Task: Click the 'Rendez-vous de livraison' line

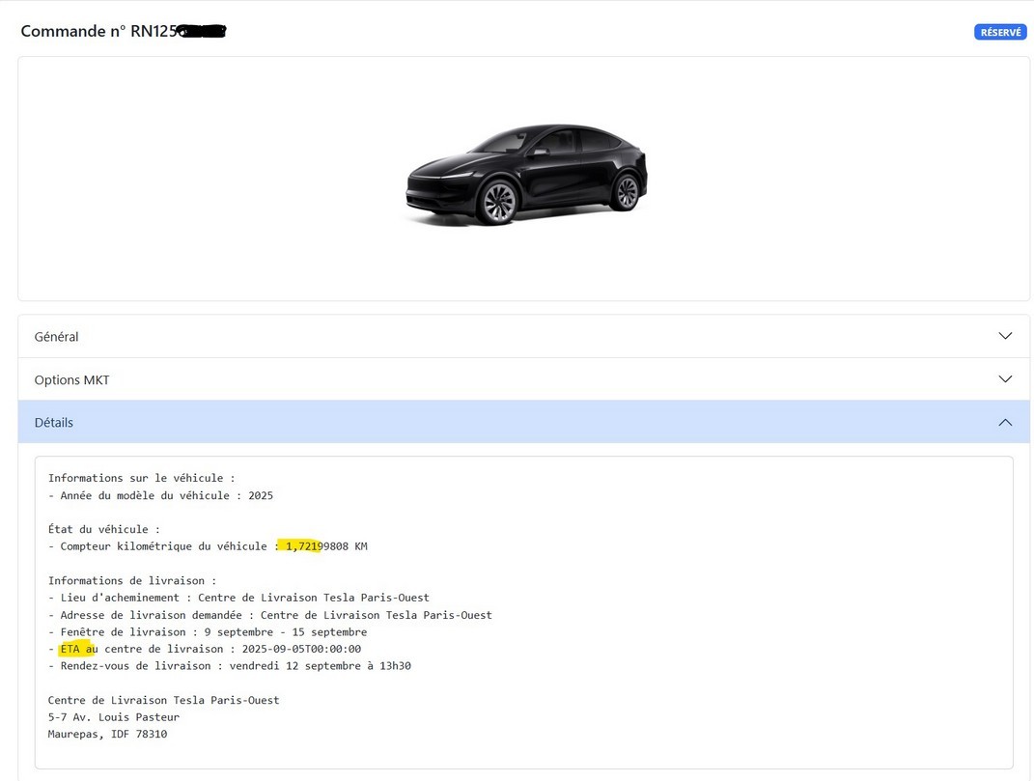Action: pos(230,666)
